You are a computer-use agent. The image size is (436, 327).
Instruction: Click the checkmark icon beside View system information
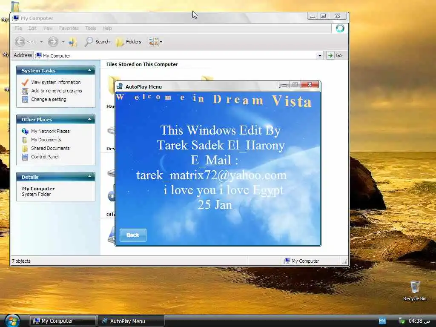pyautogui.click(x=25, y=82)
